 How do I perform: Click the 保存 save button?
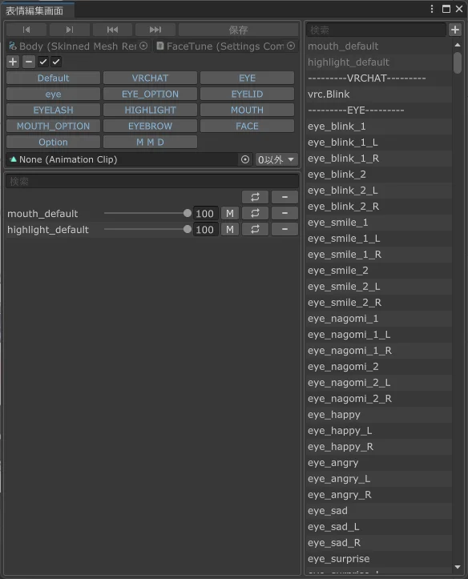pyautogui.click(x=238, y=30)
